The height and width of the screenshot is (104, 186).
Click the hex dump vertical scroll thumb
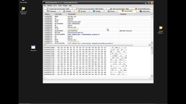(x=152, y=51)
